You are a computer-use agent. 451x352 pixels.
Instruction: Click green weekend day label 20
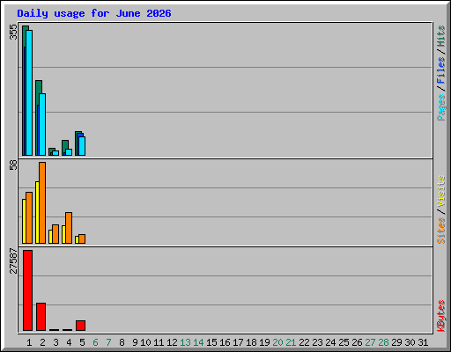tap(277, 342)
